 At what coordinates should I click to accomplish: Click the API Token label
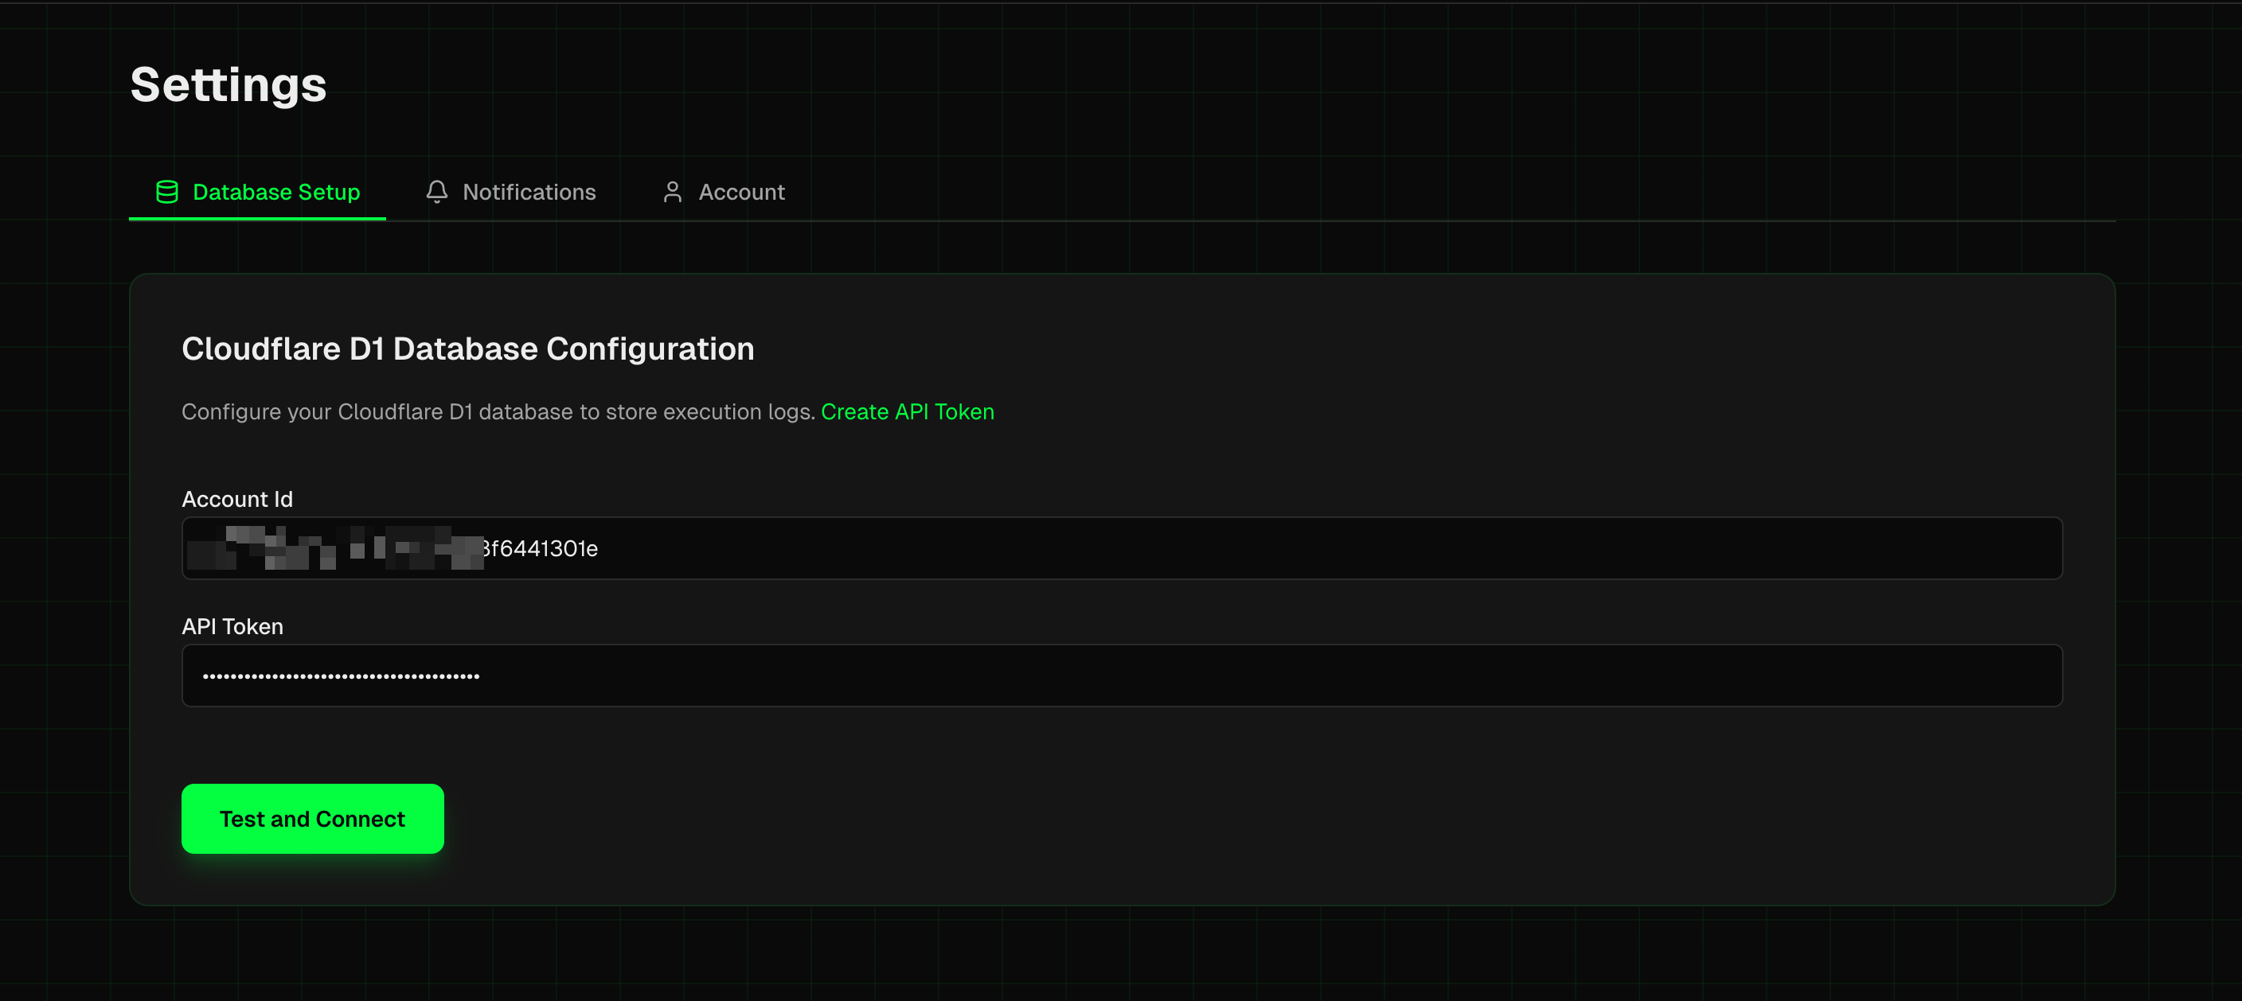(232, 625)
